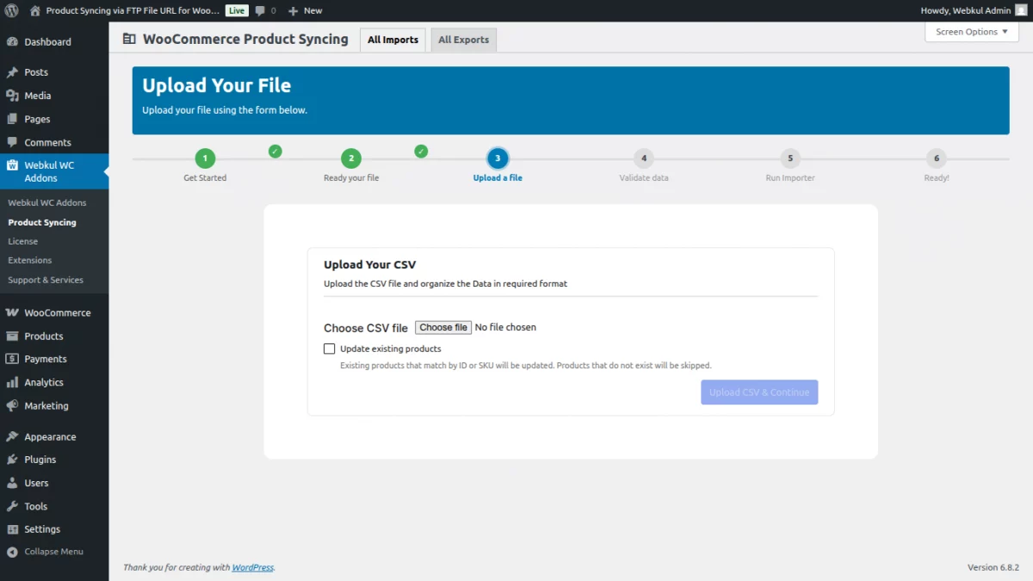Open Analytics via its bar chart icon
This screenshot has width=1033, height=581.
12,382
